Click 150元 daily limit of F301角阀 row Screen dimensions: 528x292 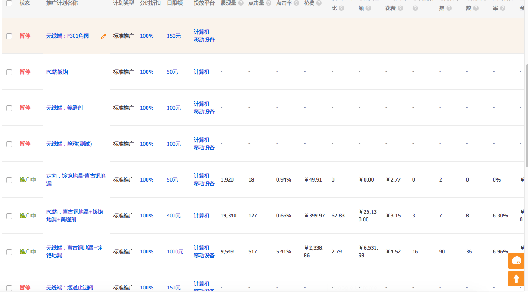(x=174, y=36)
